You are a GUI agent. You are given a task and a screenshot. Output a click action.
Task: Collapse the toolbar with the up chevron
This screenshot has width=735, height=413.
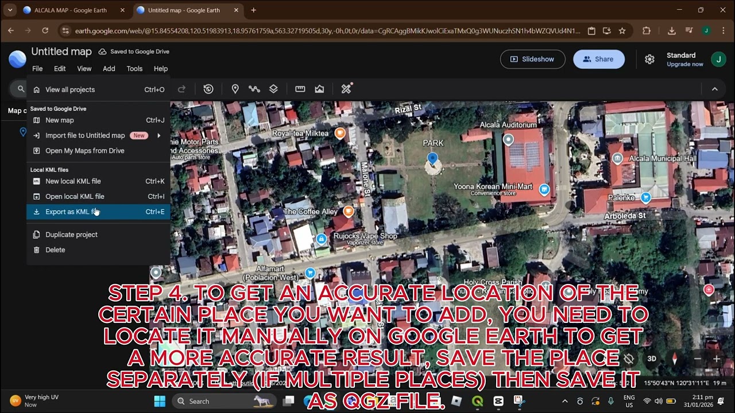715,89
